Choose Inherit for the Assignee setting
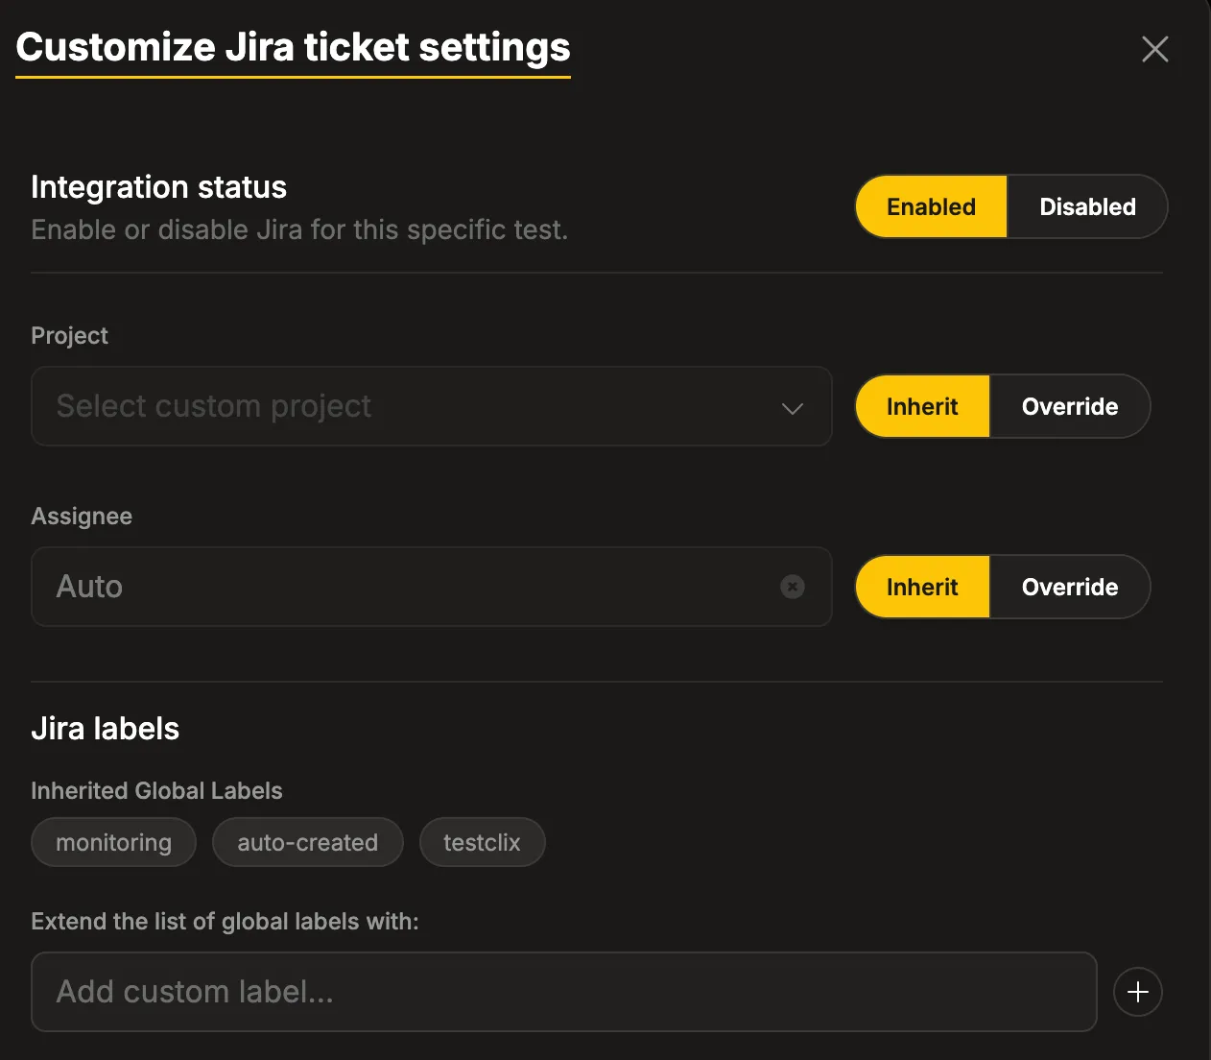This screenshot has width=1211, height=1060. tap(922, 587)
